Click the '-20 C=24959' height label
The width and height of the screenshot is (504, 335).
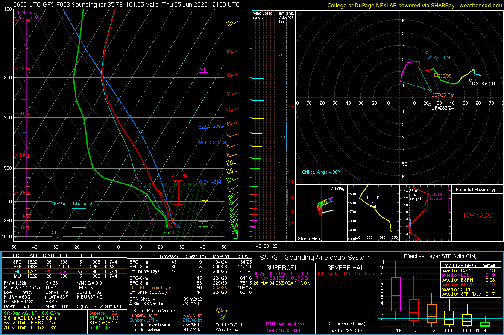(x=213, y=142)
